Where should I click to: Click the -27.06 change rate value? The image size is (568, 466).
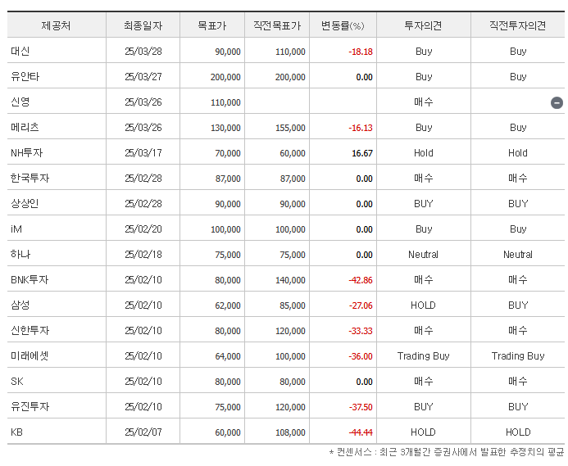(x=361, y=305)
